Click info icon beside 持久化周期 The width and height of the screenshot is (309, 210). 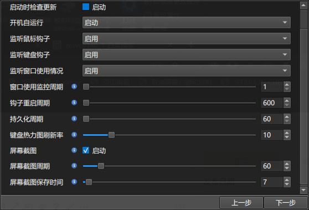click(74, 119)
